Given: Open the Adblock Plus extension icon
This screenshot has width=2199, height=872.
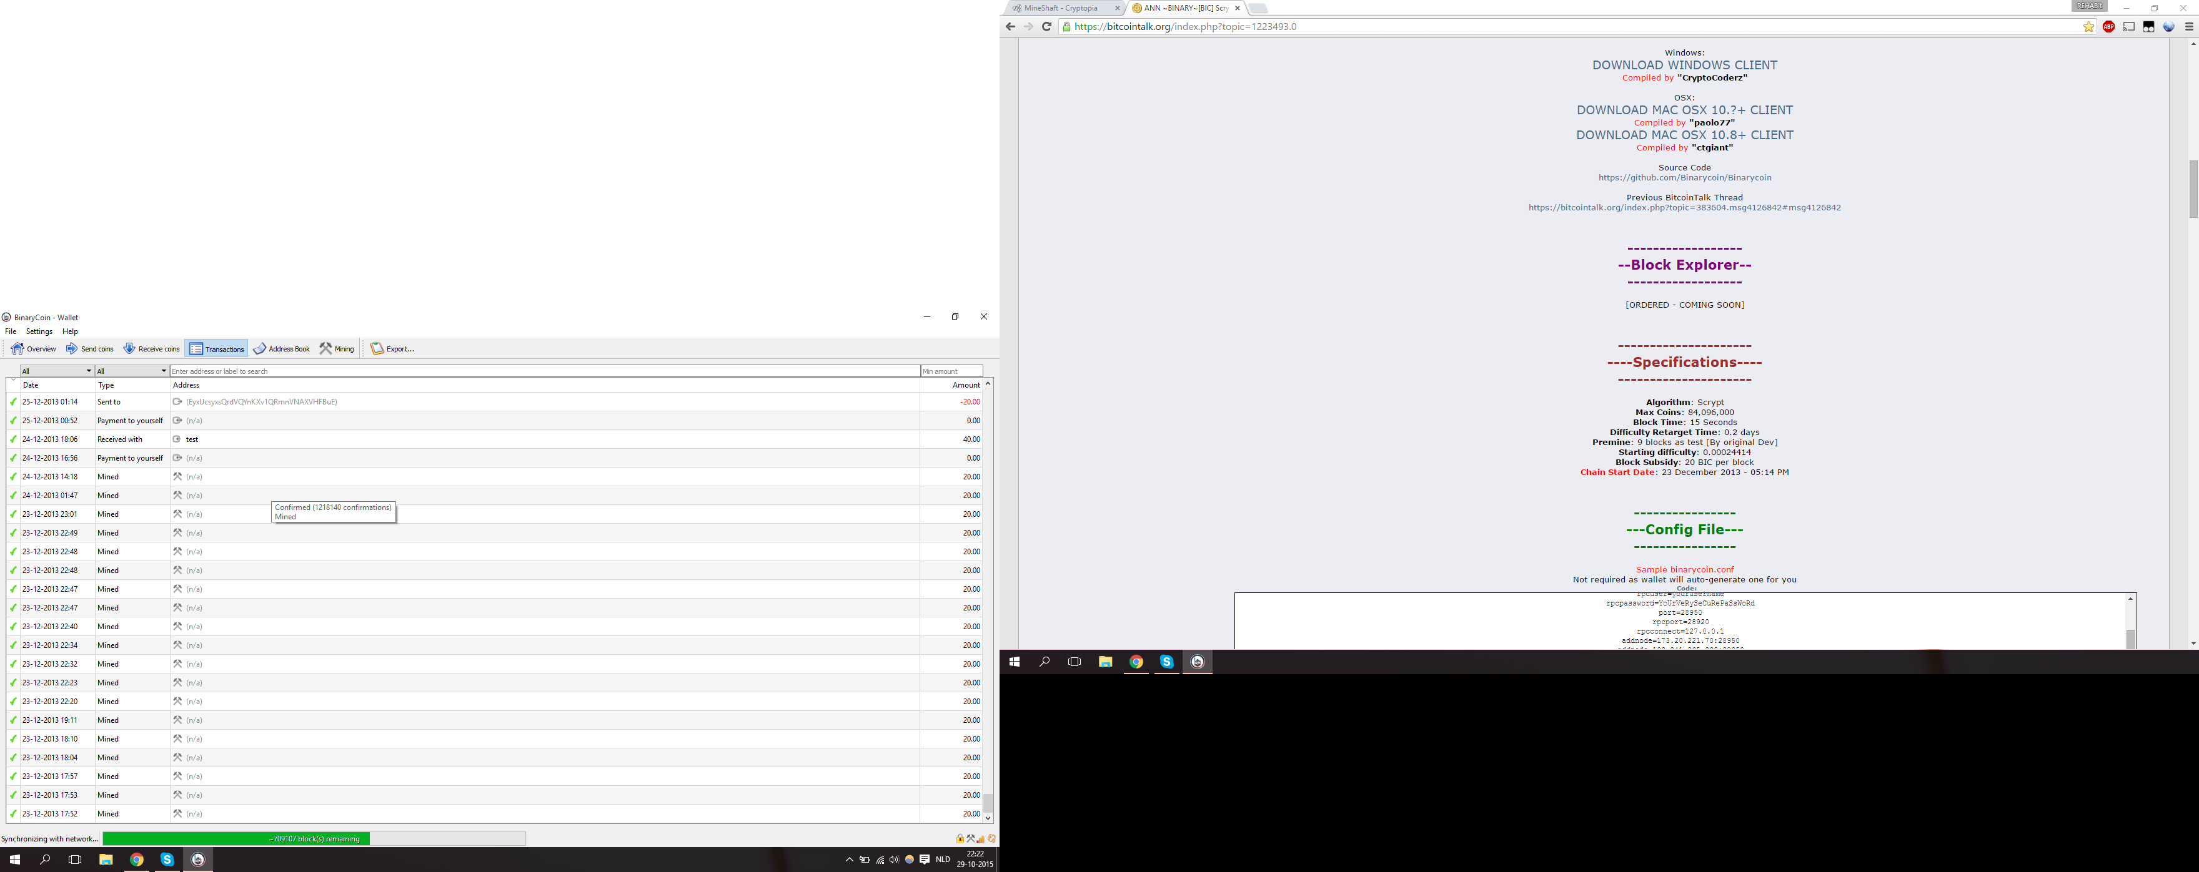Looking at the screenshot, I should [x=2108, y=27].
